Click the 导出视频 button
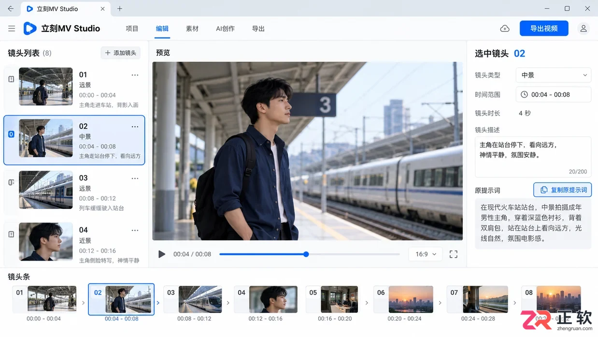 coord(544,29)
